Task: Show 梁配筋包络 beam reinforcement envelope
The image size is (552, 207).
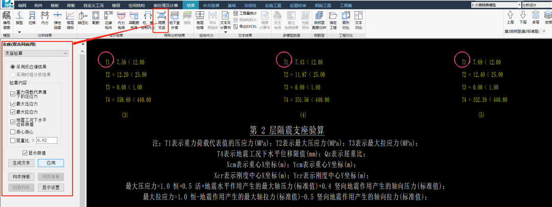Action: [134, 19]
